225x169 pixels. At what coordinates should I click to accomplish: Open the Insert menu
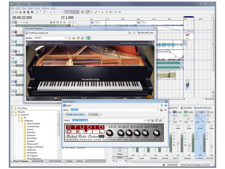click(31, 8)
